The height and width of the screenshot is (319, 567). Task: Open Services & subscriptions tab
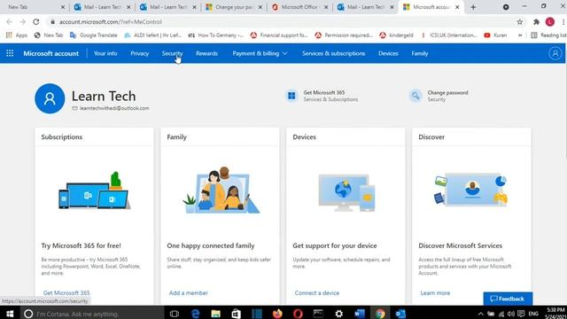(x=333, y=53)
